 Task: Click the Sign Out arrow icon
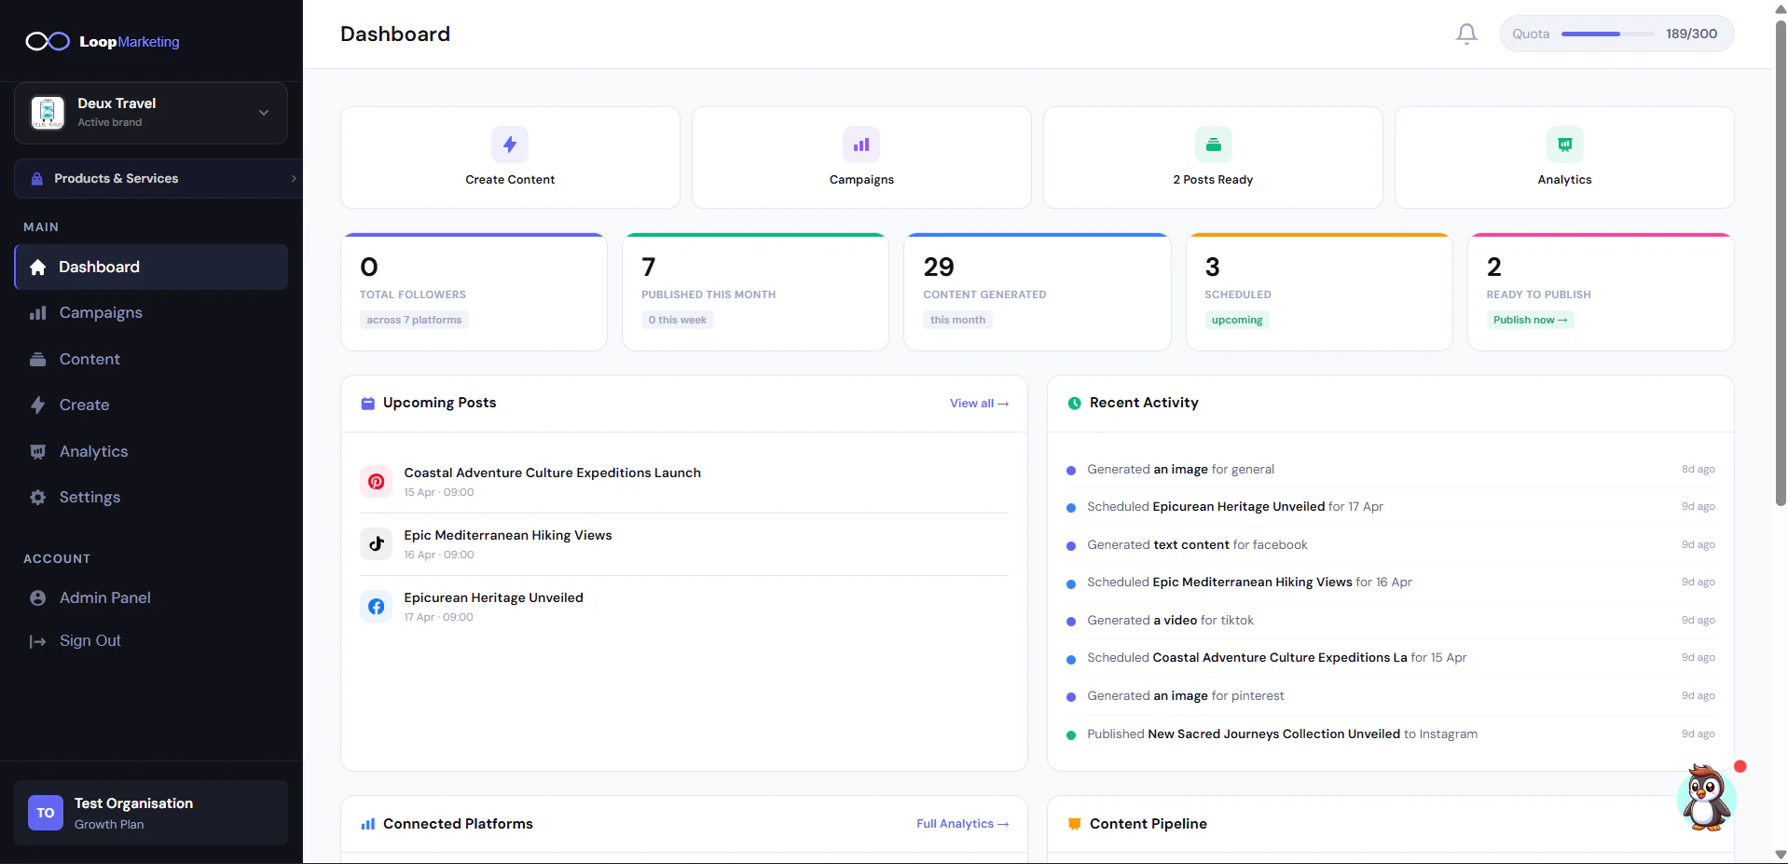point(37,641)
